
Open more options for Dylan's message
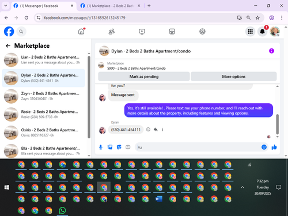click(162, 130)
